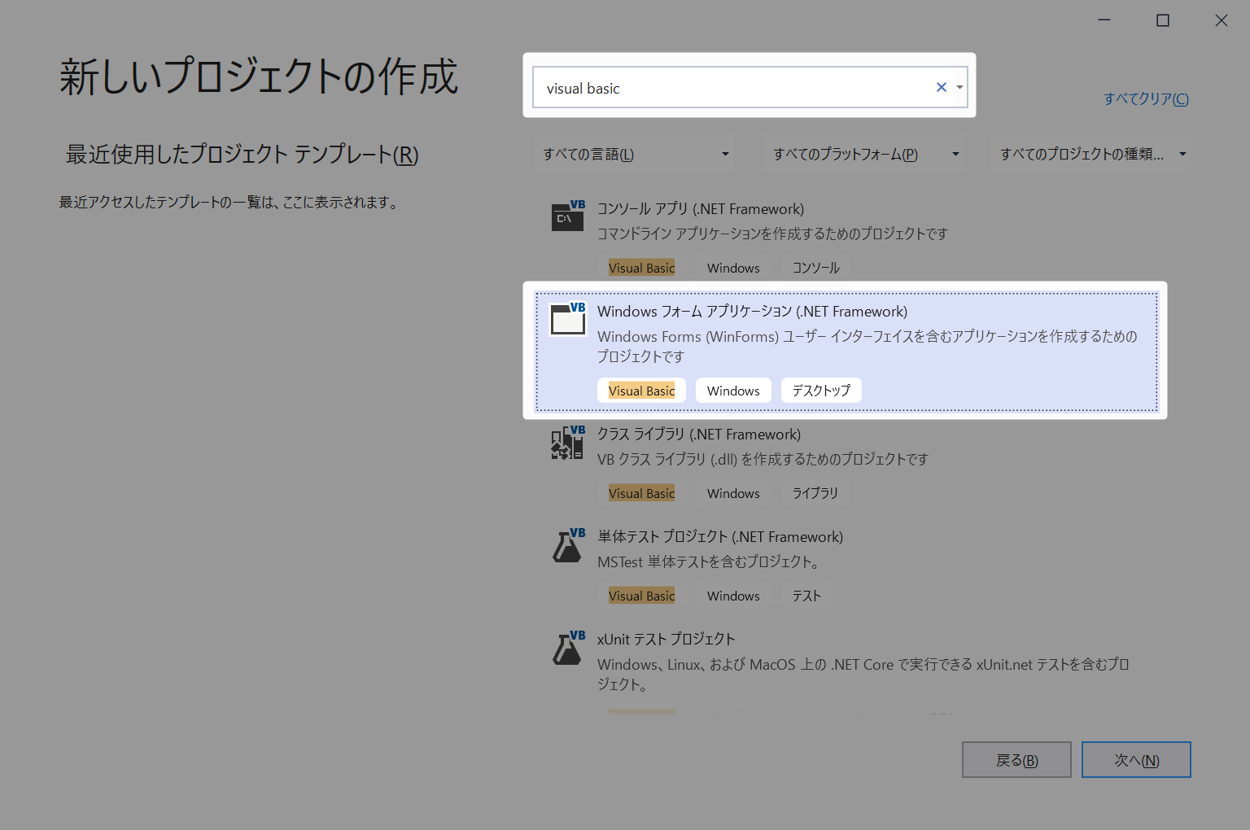The image size is (1250, 830).
Task: Open the すべてのプロジェクトの種類 filter dropdown
Action: point(1093,154)
